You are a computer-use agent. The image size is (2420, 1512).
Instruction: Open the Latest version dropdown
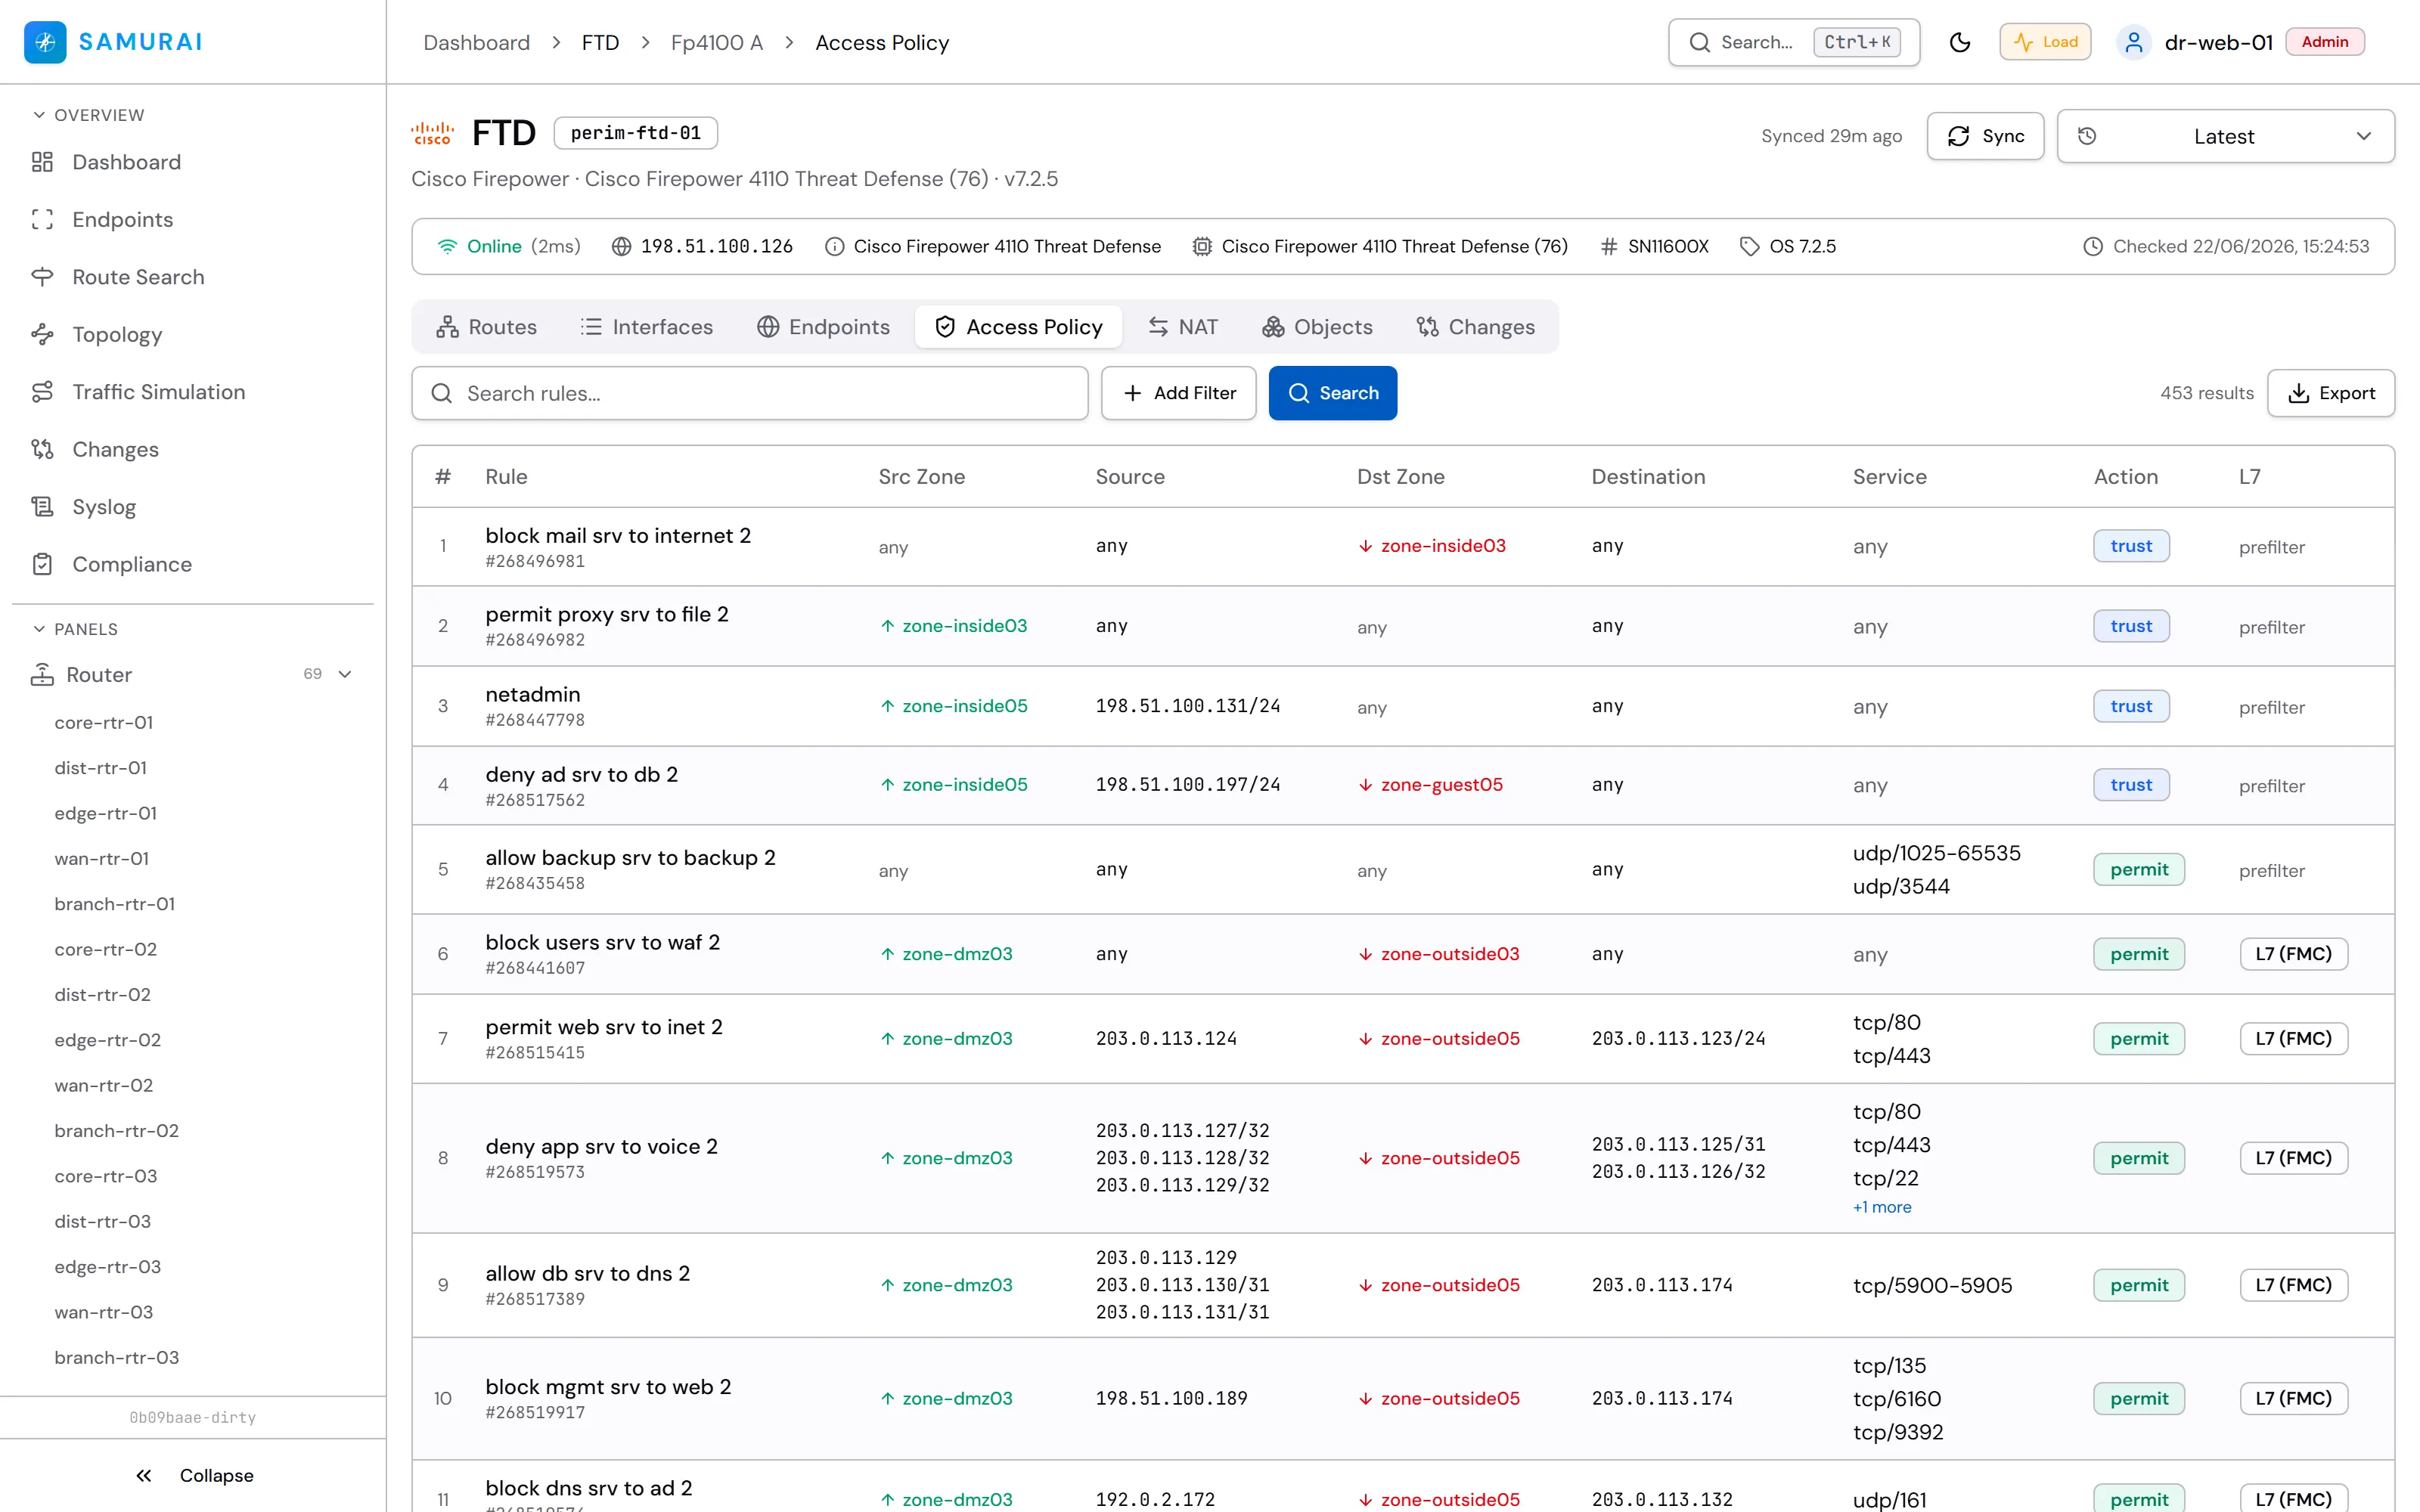2225,136
